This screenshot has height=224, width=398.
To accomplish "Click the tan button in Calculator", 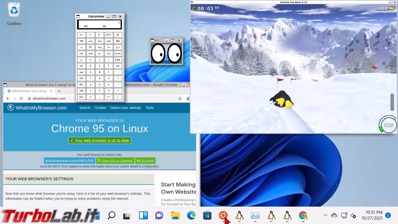I will 109,41.
